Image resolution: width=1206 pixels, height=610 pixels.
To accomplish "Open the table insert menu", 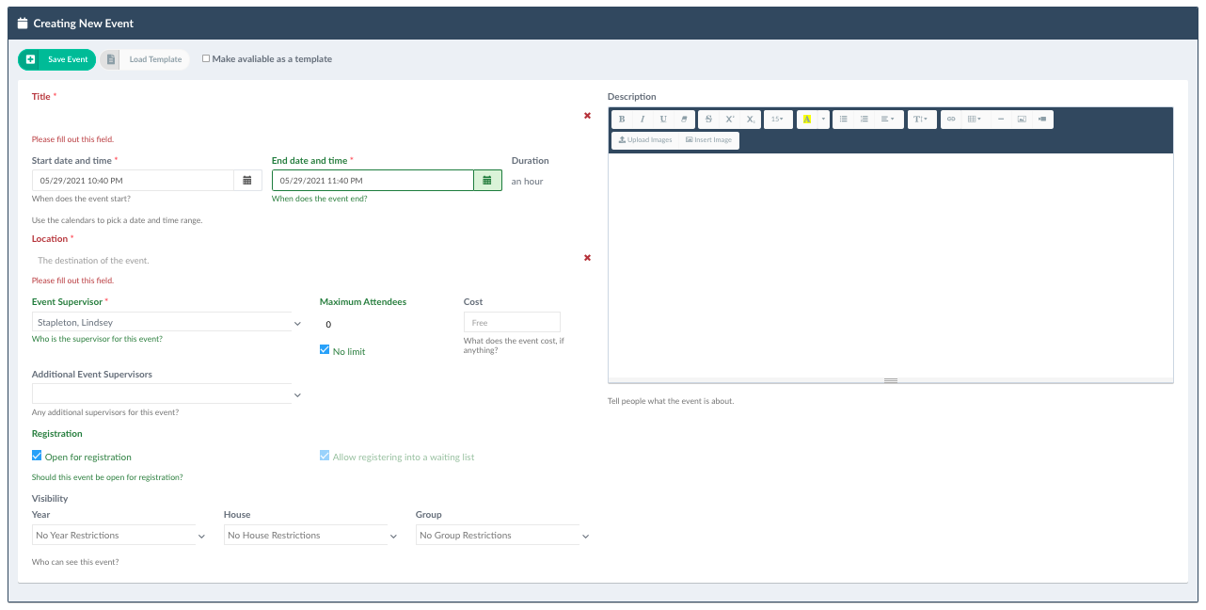I will [975, 120].
